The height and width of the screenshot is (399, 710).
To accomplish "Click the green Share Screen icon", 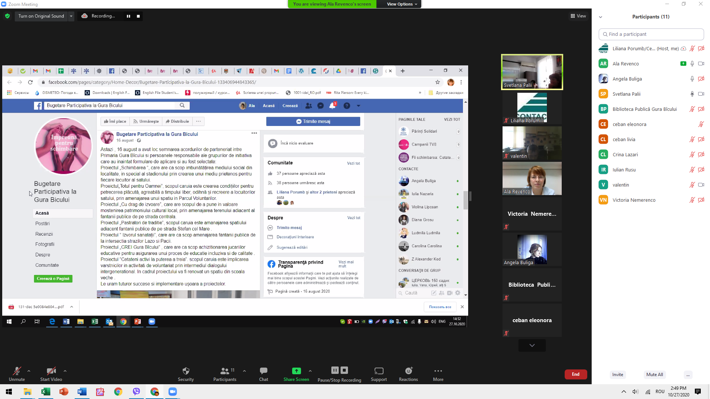I will 296,371.
